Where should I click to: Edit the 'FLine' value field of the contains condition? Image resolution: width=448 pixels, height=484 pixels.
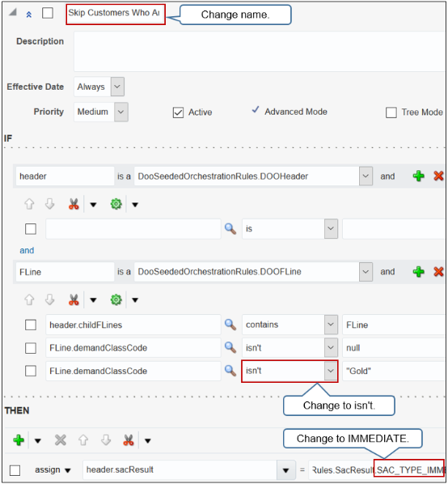[394, 325]
